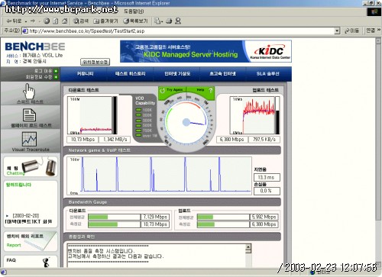Click the 10.73 Mbps download result box

83,140
